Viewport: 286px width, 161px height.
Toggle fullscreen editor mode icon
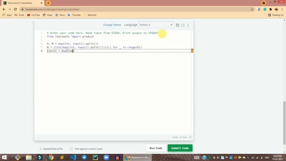tap(183, 25)
